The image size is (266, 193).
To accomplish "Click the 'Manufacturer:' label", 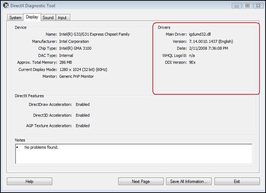I will 45,41.
